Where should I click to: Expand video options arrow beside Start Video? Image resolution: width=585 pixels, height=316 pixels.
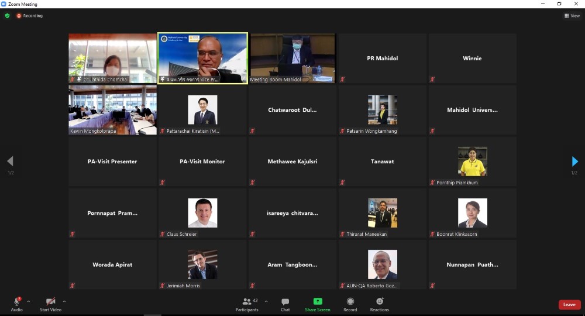64,301
